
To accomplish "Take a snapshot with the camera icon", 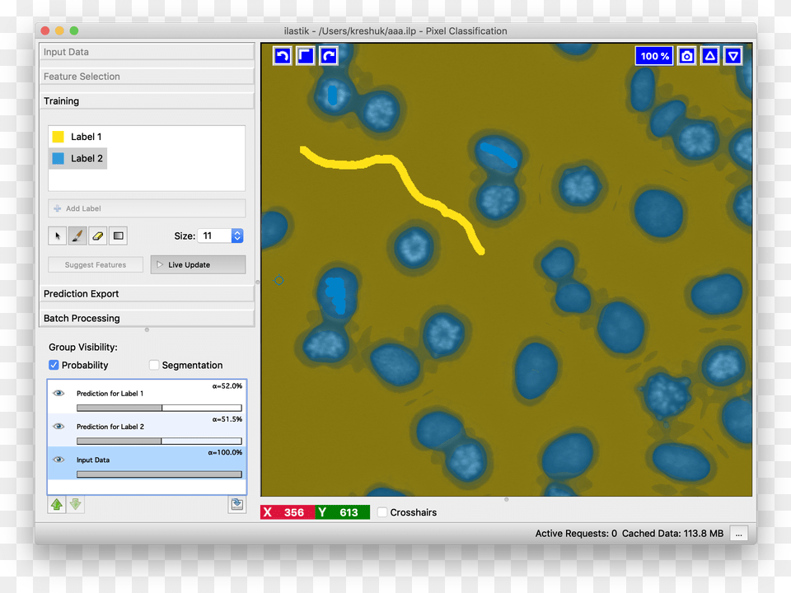I will coord(686,56).
